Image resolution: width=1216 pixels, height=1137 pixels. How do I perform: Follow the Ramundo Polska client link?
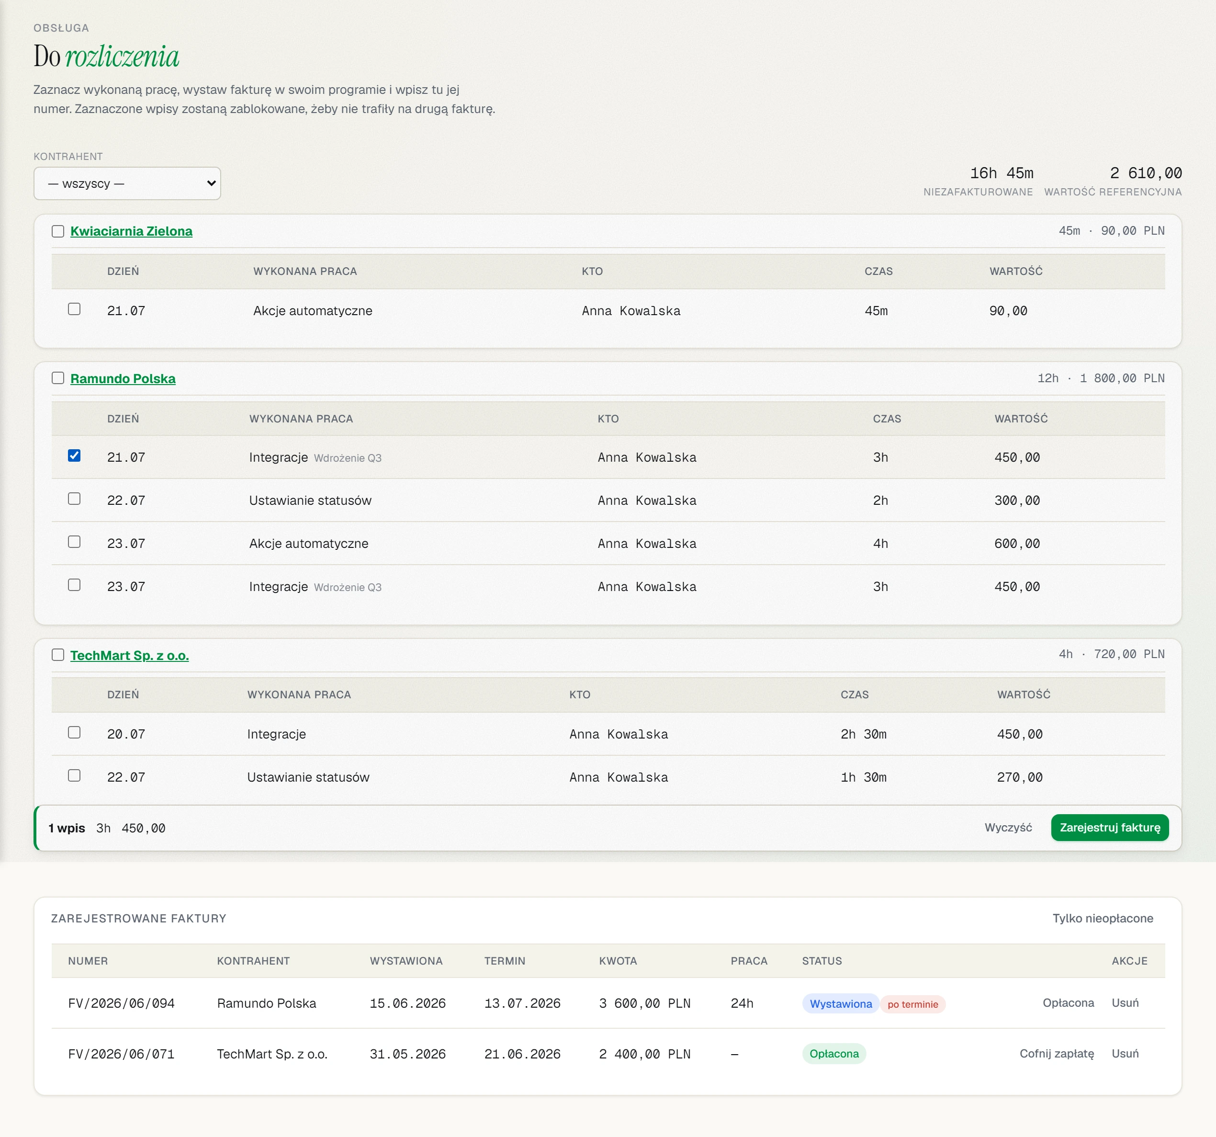tap(123, 379)
